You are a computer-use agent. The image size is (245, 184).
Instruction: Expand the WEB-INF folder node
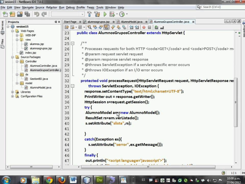click(17, 35)
